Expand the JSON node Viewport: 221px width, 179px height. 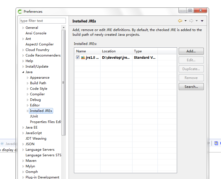click(x=23, y=144)
